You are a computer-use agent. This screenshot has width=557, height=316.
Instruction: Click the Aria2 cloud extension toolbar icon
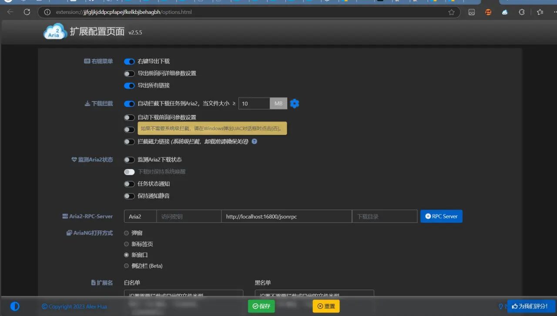point(505,12)
